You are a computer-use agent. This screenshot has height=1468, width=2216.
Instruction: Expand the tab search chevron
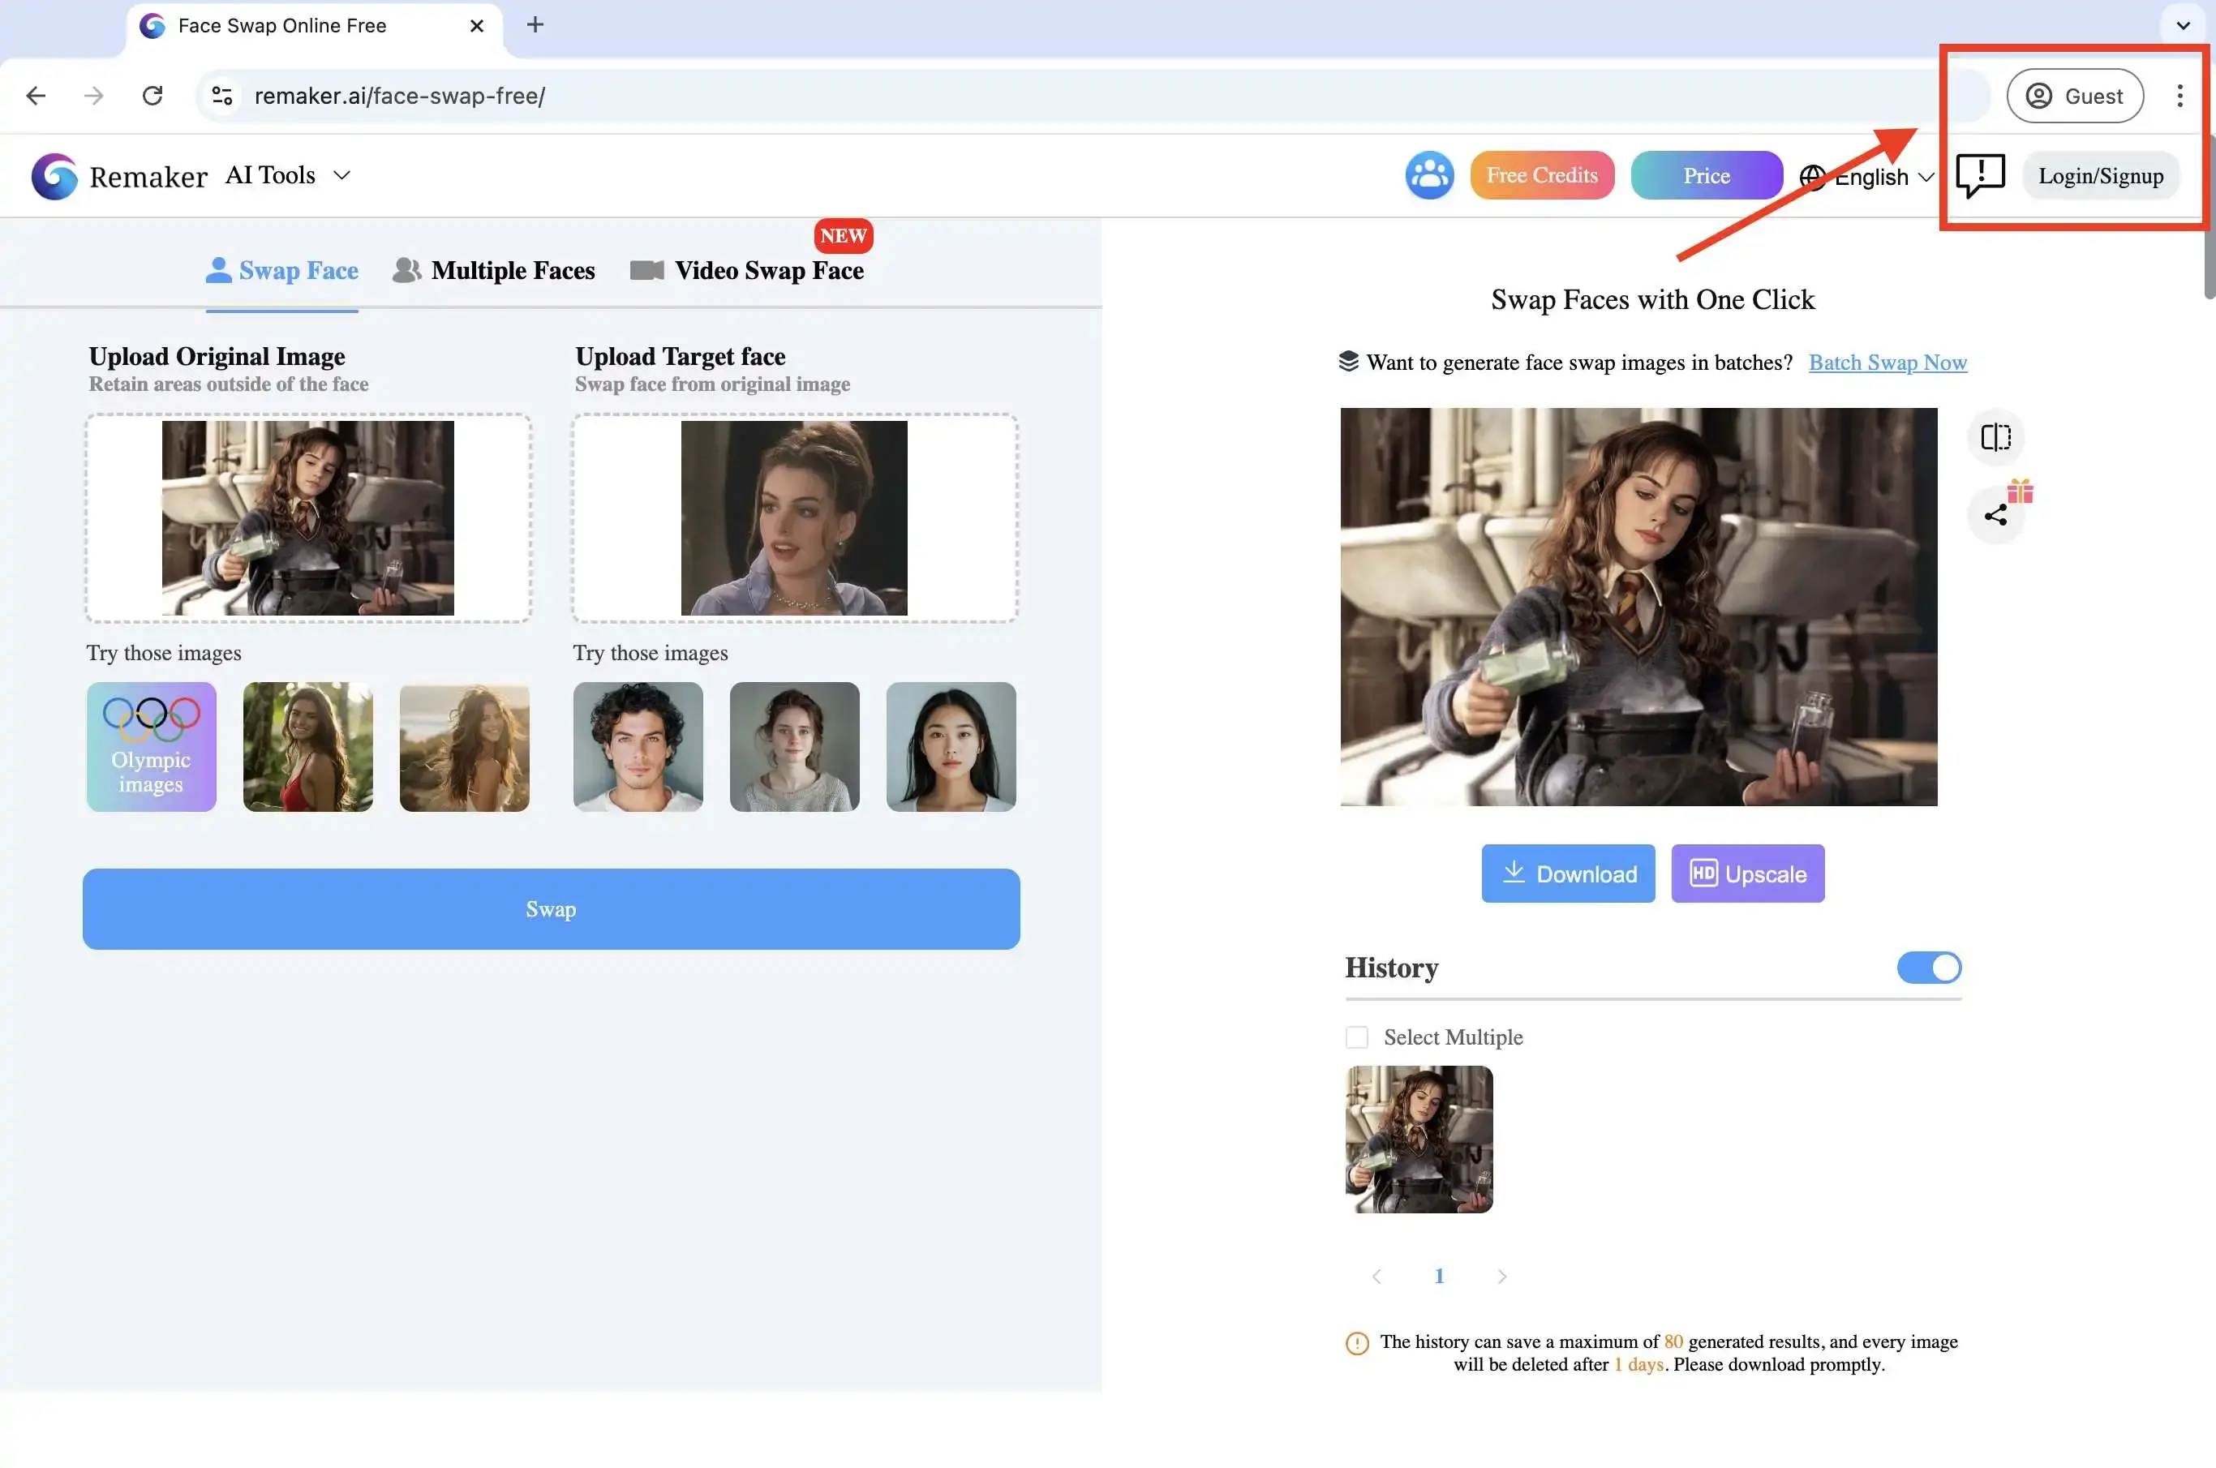pyautogui.click(x=2182, y=25)
